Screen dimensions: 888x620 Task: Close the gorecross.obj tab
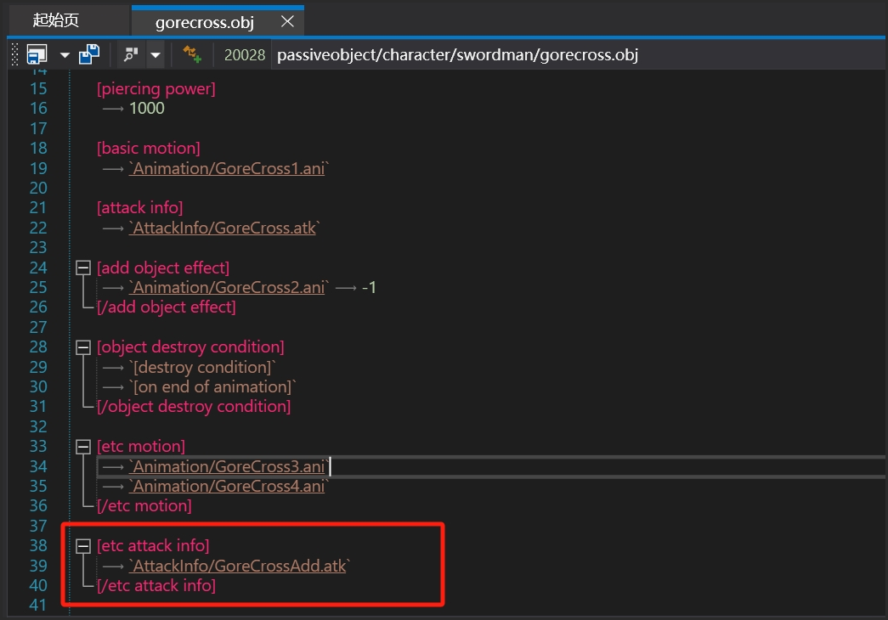tap(288, 21)
